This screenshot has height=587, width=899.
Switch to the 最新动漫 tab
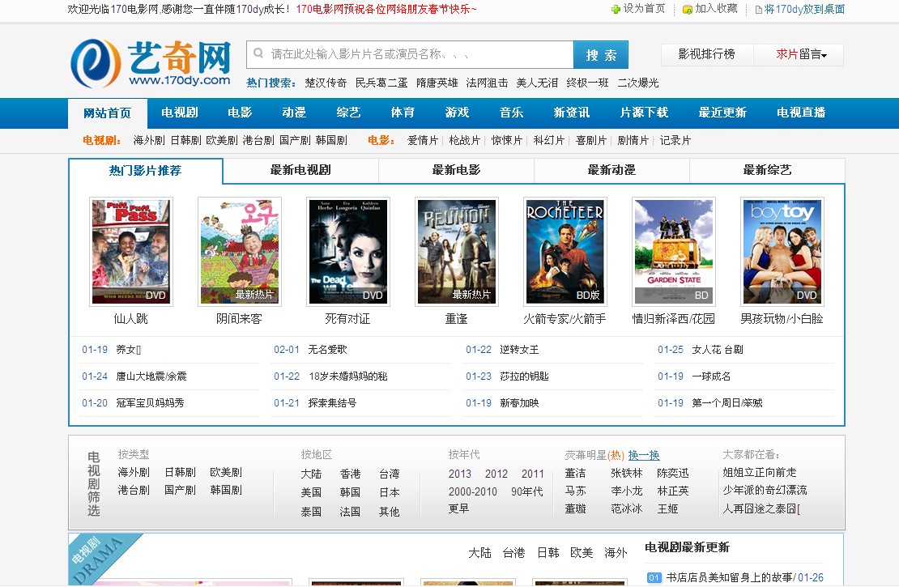611,170
